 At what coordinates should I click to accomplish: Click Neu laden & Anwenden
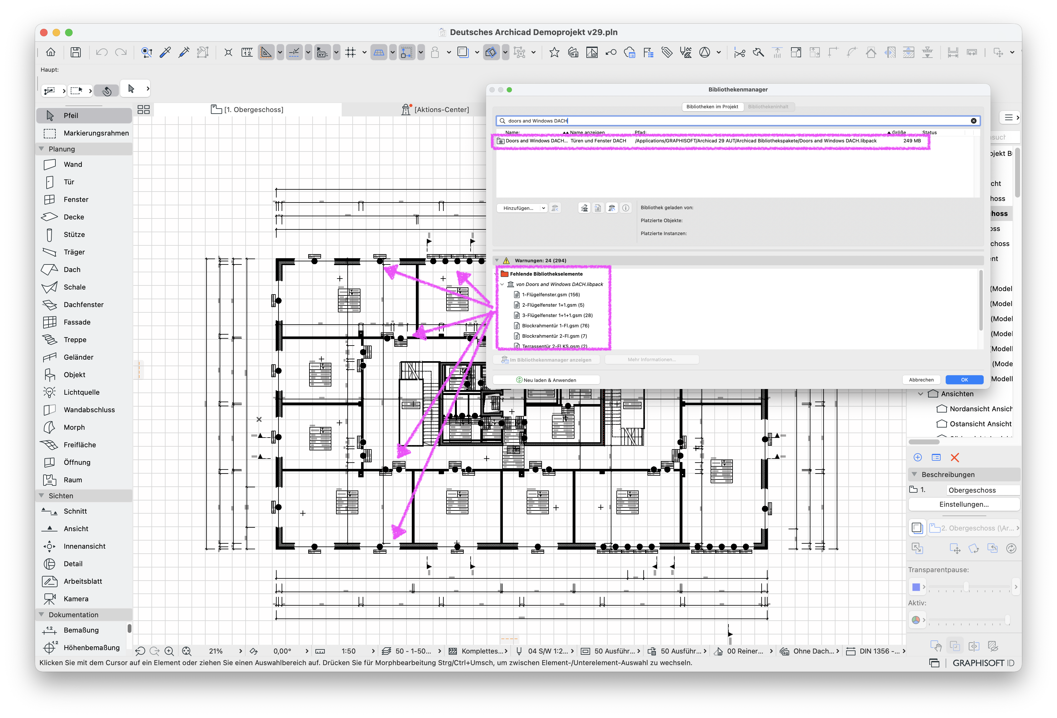pos(546,380)
